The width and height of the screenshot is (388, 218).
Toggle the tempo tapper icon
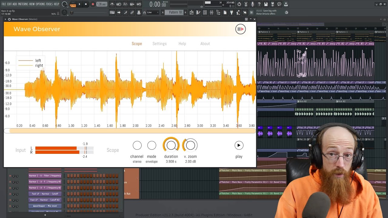pos(238,12)
